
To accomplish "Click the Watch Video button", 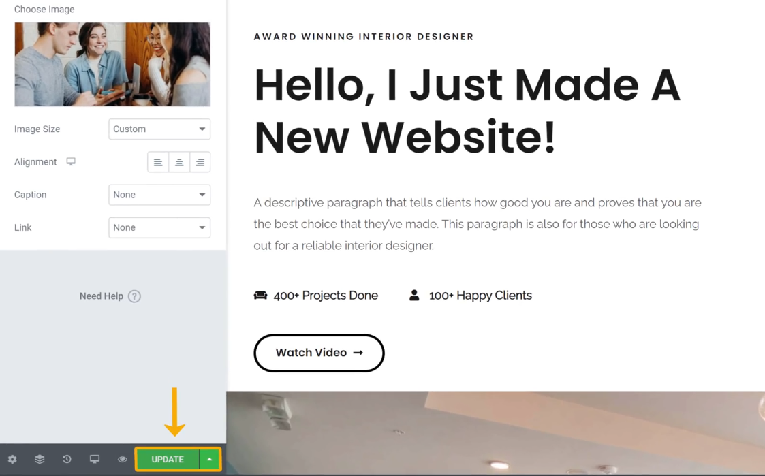I will [319, 353].
